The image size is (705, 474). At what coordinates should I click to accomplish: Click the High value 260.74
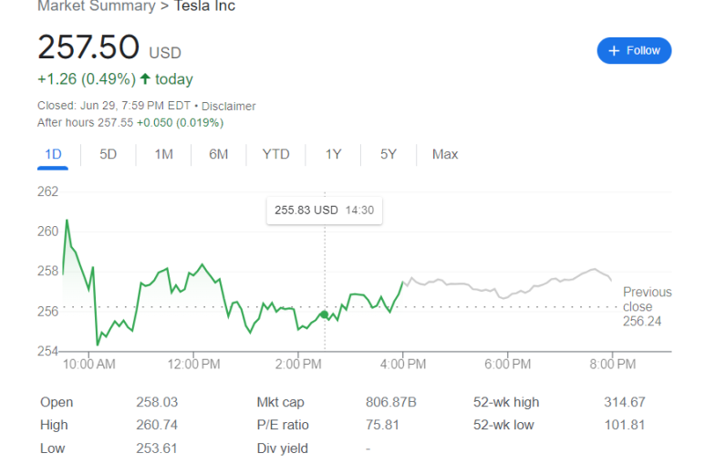157,425
